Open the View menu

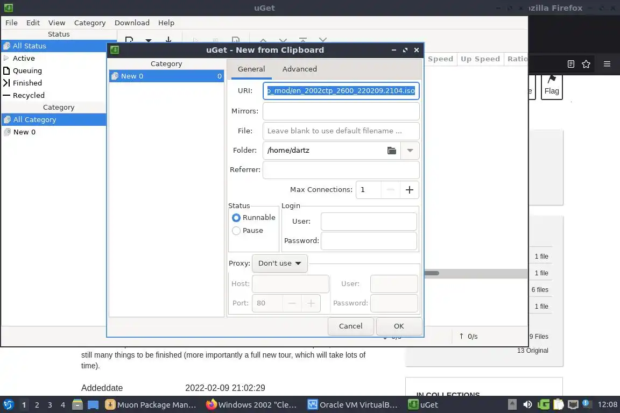point(57,23)
